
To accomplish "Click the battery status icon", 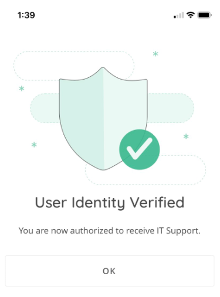I will click(205, 15).
